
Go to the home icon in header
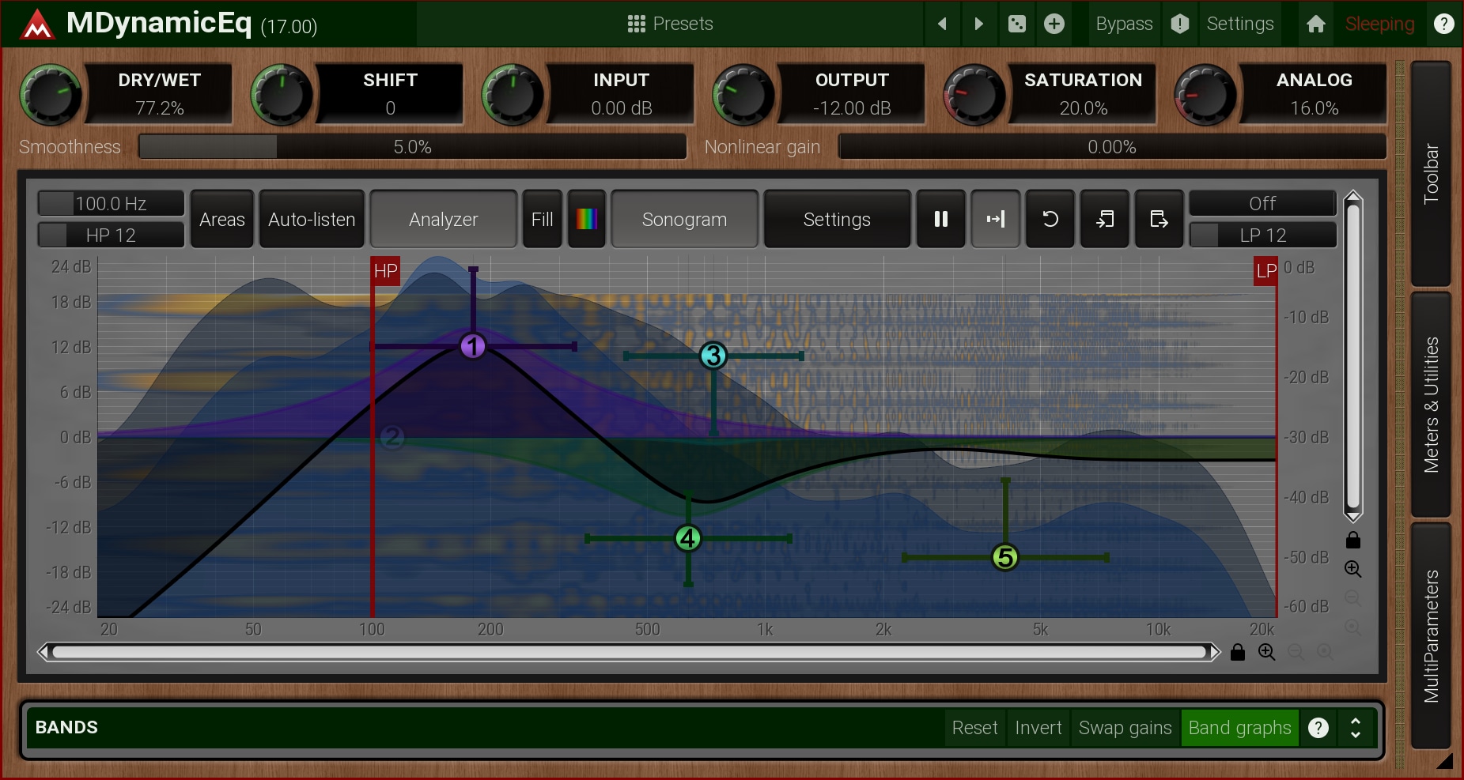1315,24
